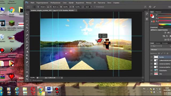Click the reference point location icon

point(35,7)
